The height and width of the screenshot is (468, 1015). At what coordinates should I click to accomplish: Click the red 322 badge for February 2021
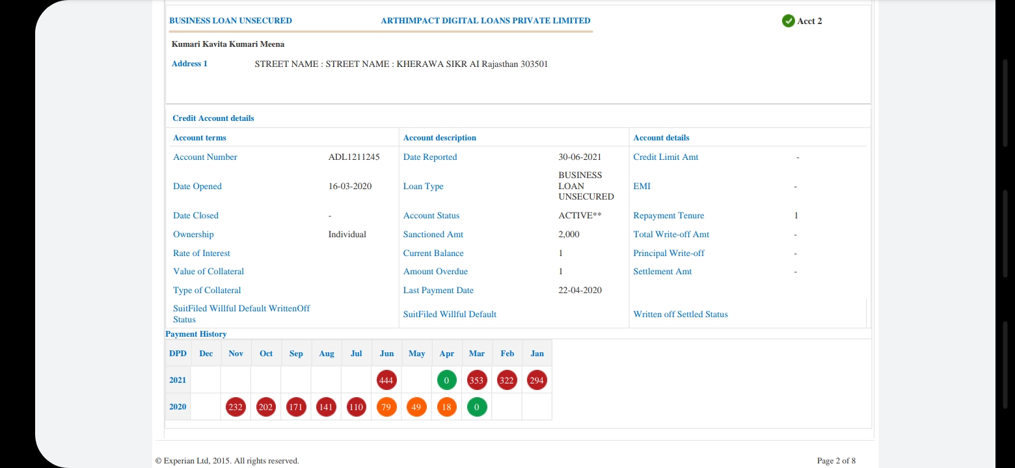click(507, 380)
